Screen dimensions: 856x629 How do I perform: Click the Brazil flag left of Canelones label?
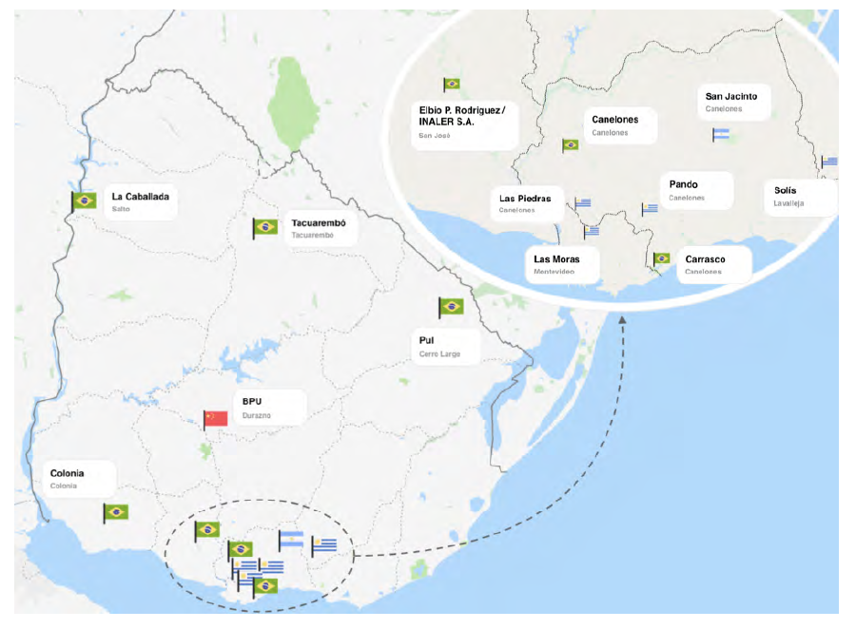(x=571, y=145)
